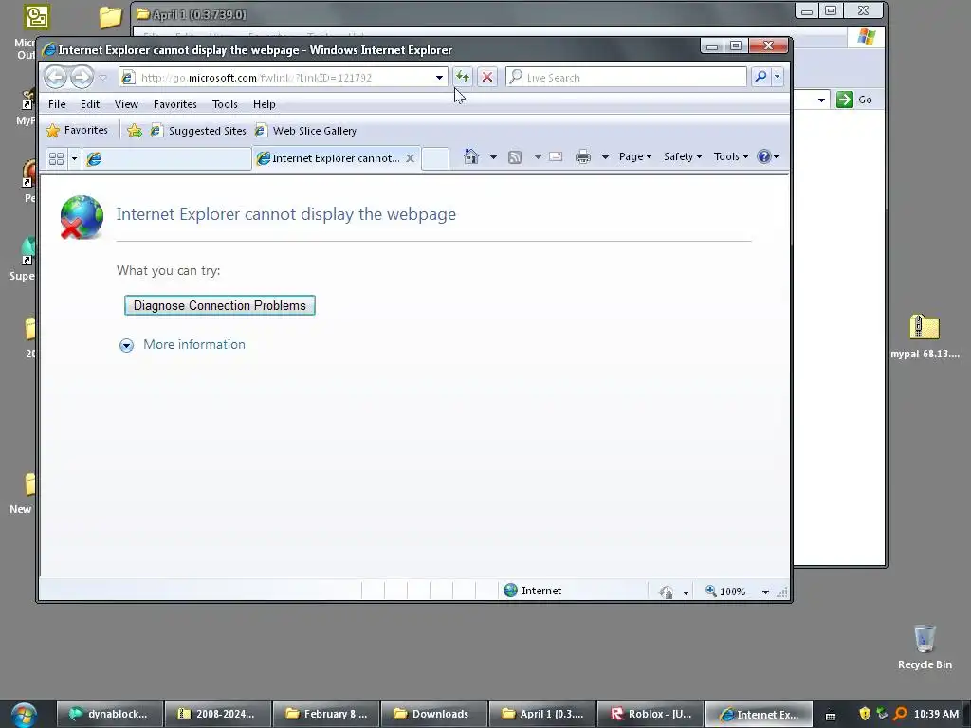
Task: Expand the Home dropdown arrow
Action: (493, 157)
